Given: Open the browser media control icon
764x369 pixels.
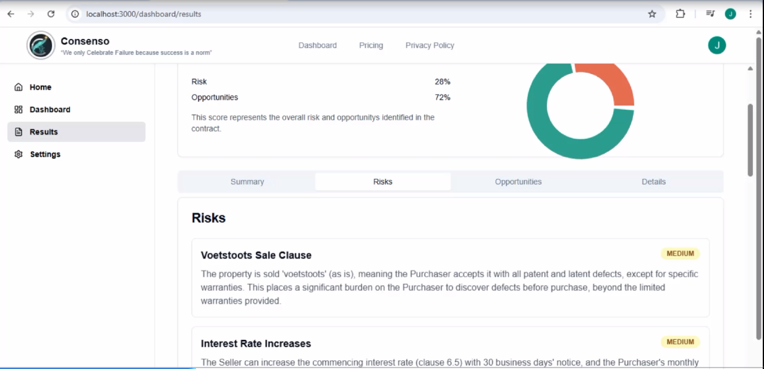Looking at the screenshot, I should pos(710,14).
